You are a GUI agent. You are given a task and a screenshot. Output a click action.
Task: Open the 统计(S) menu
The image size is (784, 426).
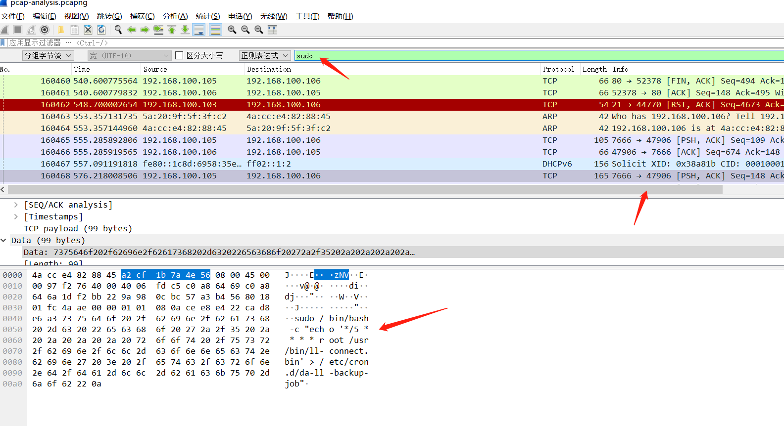(x=208, y=16)
